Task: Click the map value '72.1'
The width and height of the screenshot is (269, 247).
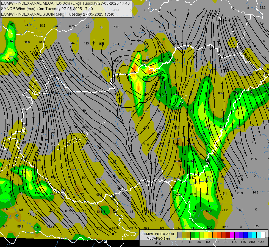Action: pyautogui.click(x=84, y=195)
